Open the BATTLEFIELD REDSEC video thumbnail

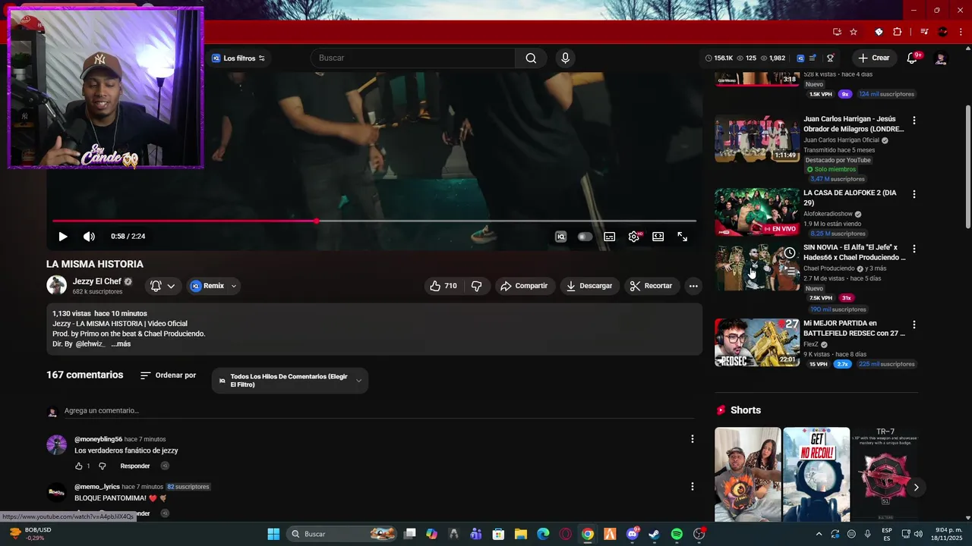[757, 343]
